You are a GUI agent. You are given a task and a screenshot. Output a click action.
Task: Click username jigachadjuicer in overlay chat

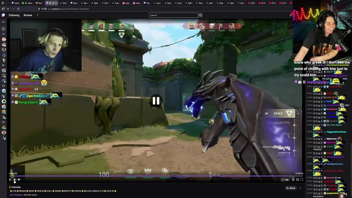tap(38, 96)
